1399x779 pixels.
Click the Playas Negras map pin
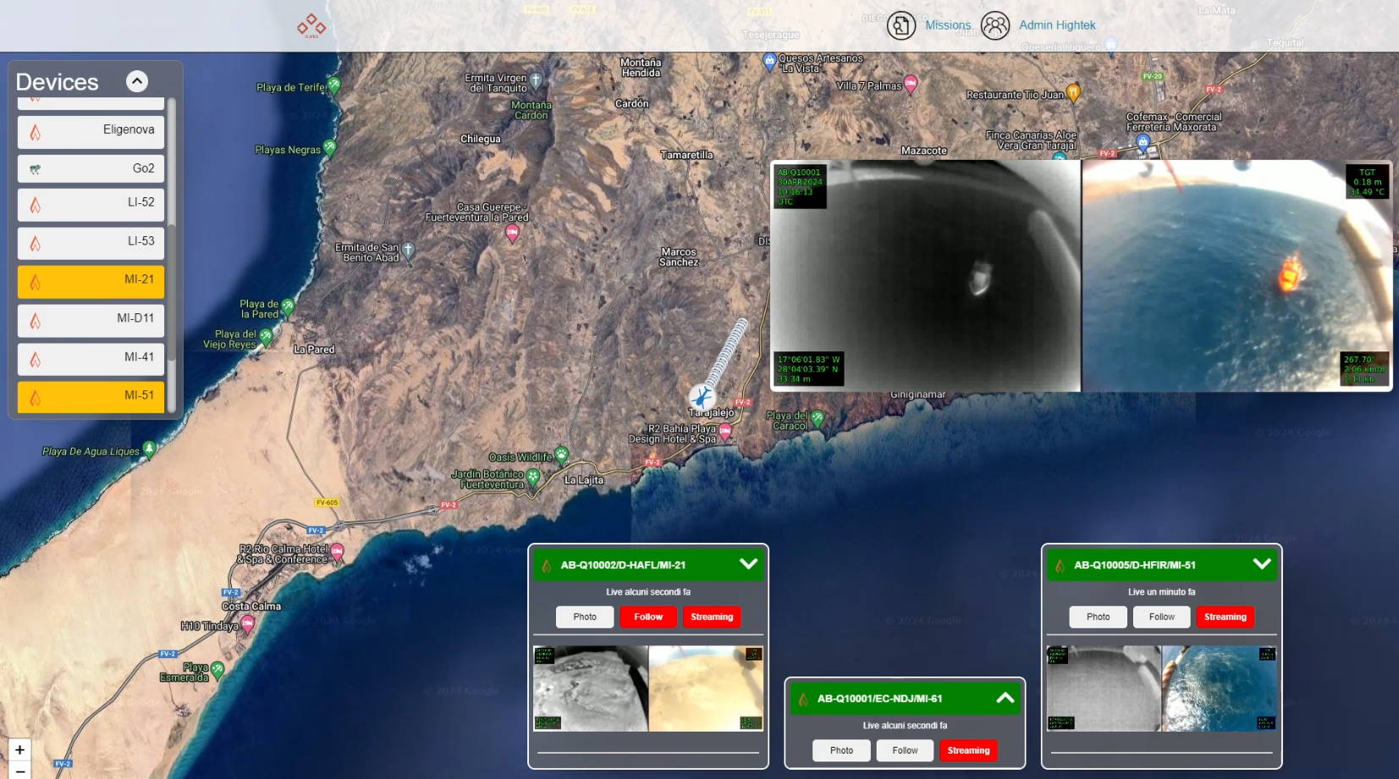(x=329, y=148)
